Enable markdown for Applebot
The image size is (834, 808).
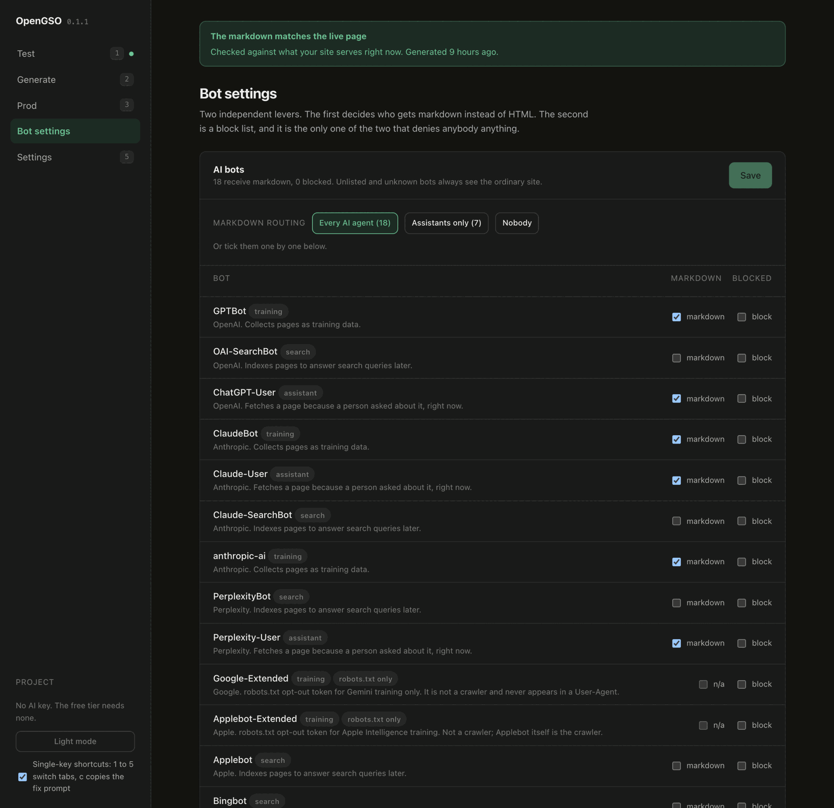click(677, 766)
